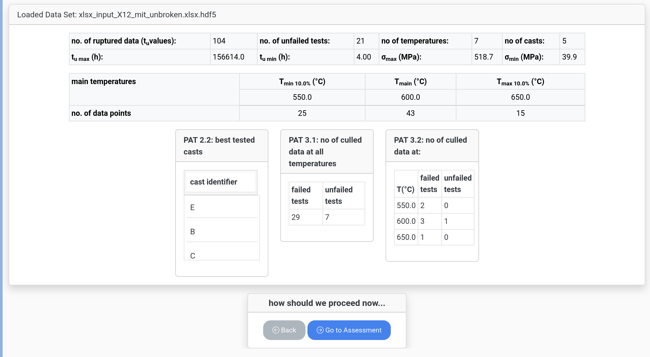Screen dimensions: 650x357
Task: Click PAT 2.2 best tested casts heading
Action: [x=219, y=146]
